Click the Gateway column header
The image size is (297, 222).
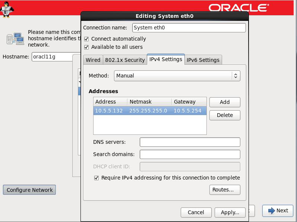click(x=189, y=102)
